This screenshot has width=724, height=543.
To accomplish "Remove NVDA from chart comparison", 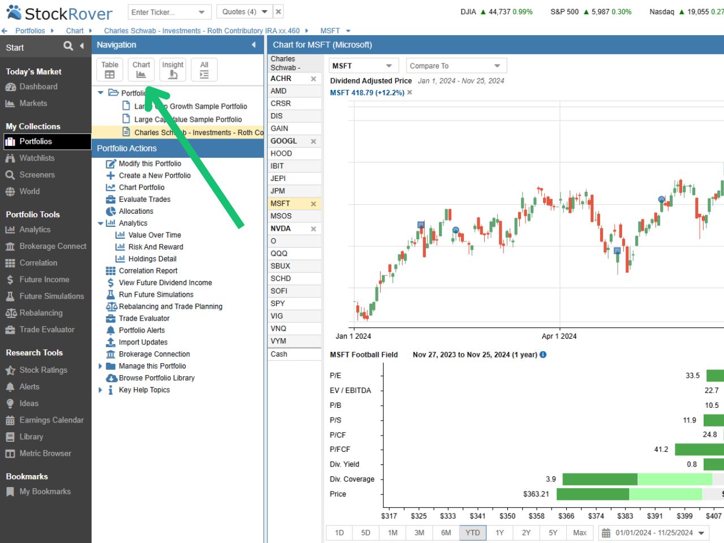I will 313,229.
